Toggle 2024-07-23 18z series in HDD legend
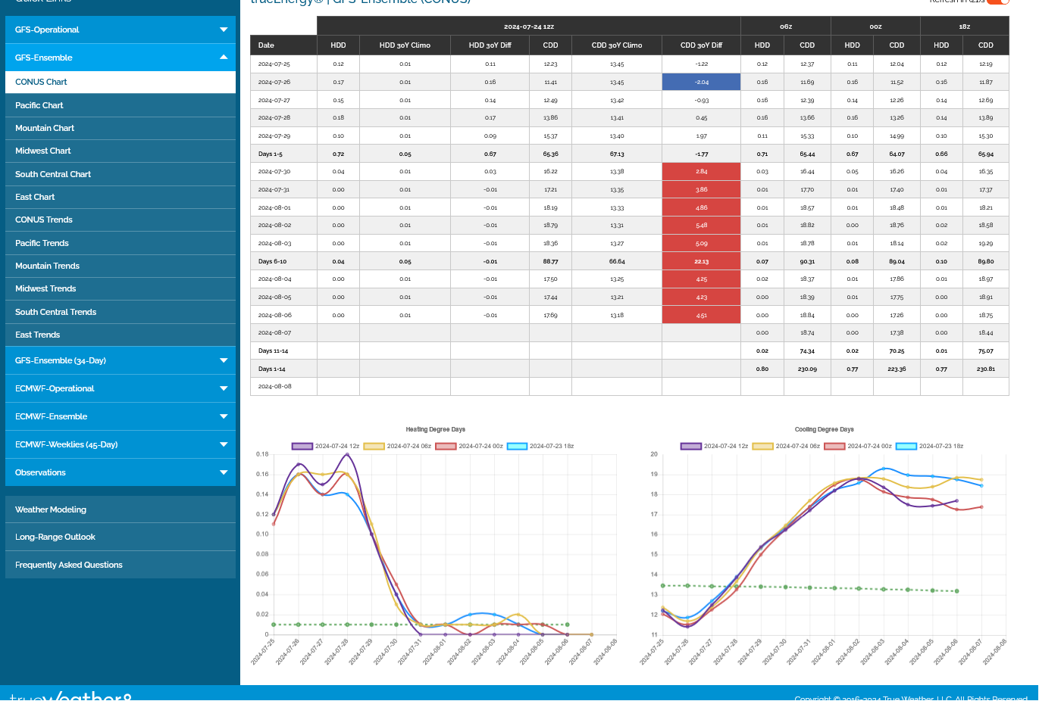Image resolution: width=1039 pixels, height=701 pixels. 540,446
